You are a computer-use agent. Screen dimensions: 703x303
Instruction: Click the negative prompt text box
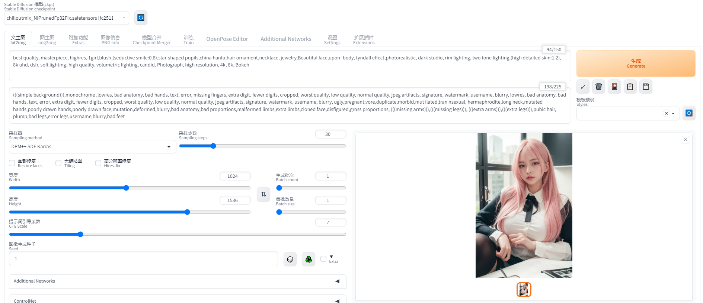(x=290, y=105)
